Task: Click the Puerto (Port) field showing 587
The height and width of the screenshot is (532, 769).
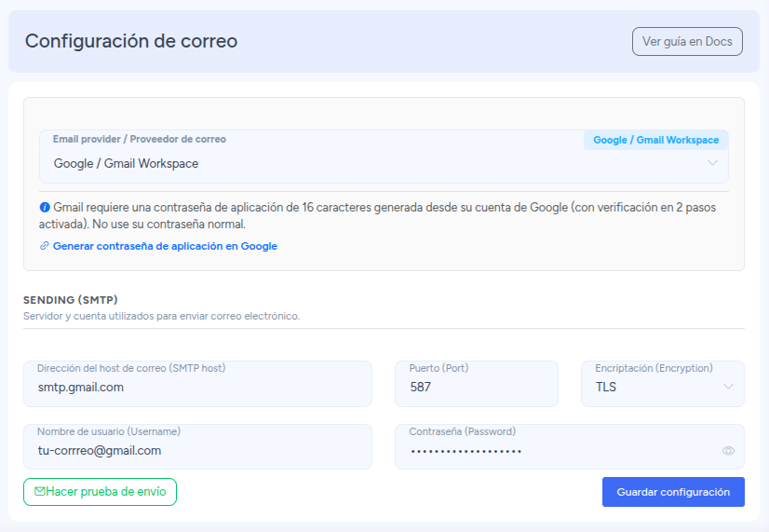Action: coord(477,384)
